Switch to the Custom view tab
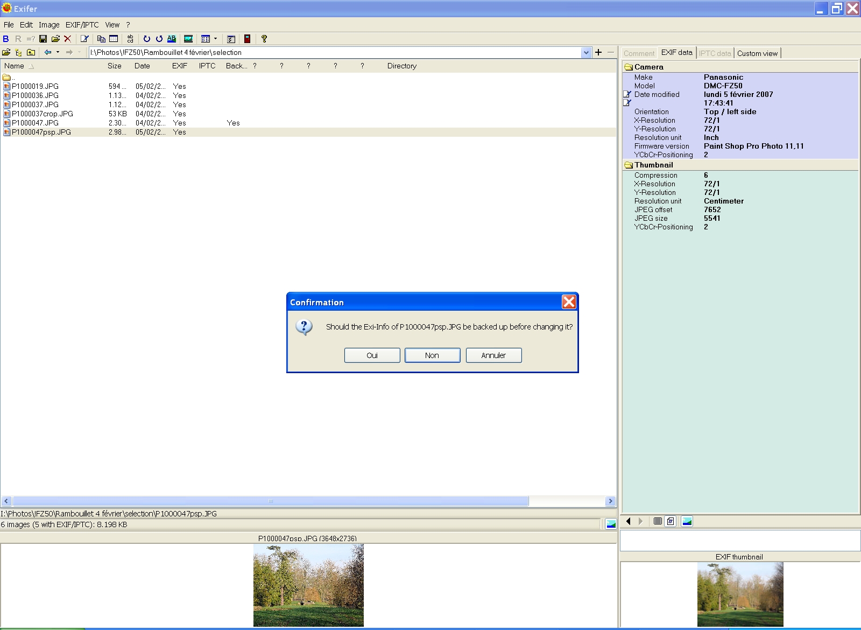 click(x=757, y=53)
